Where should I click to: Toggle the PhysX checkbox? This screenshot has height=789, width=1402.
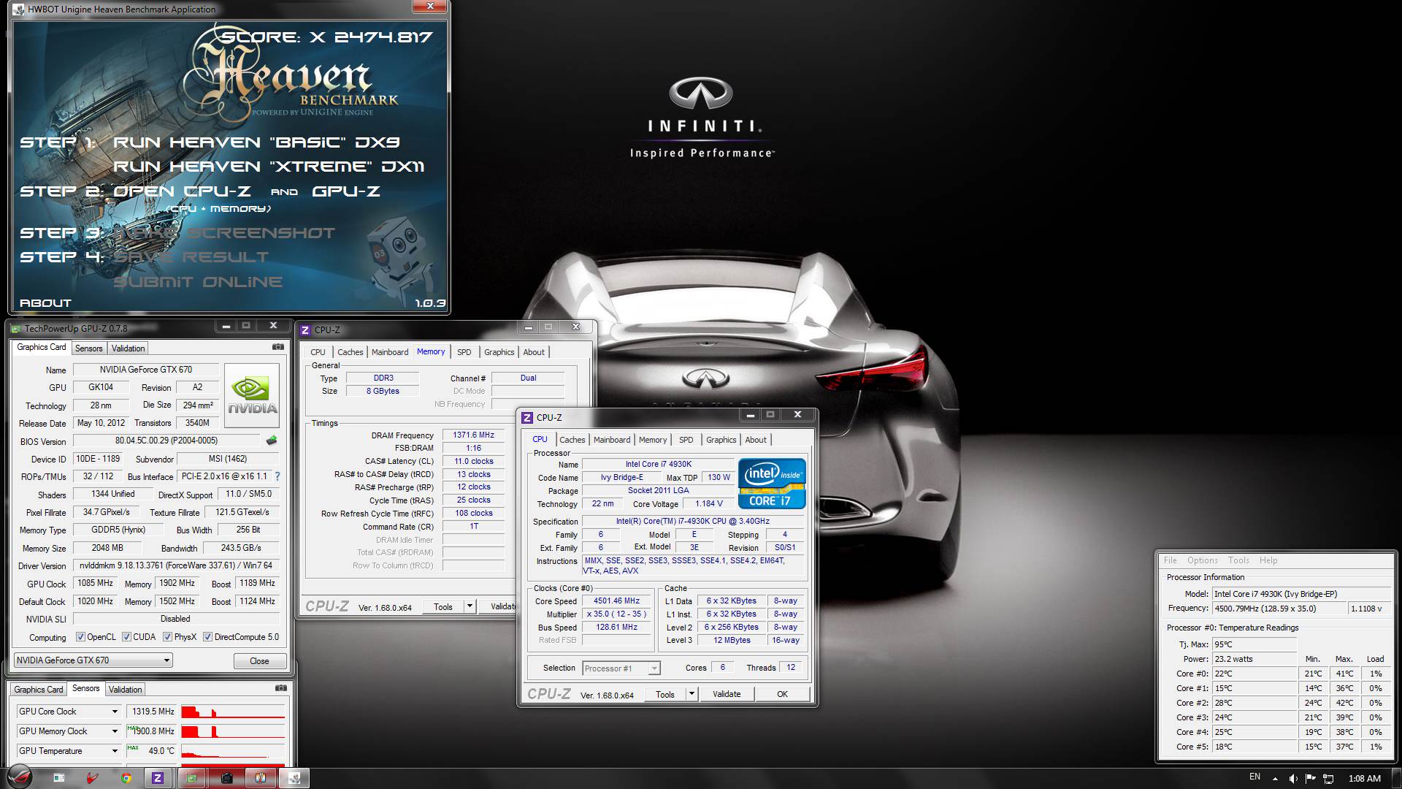click(167, 637)
